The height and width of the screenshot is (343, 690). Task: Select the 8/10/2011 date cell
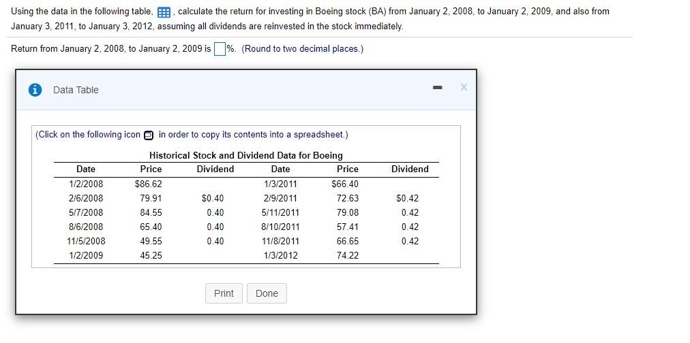[280, 227]
